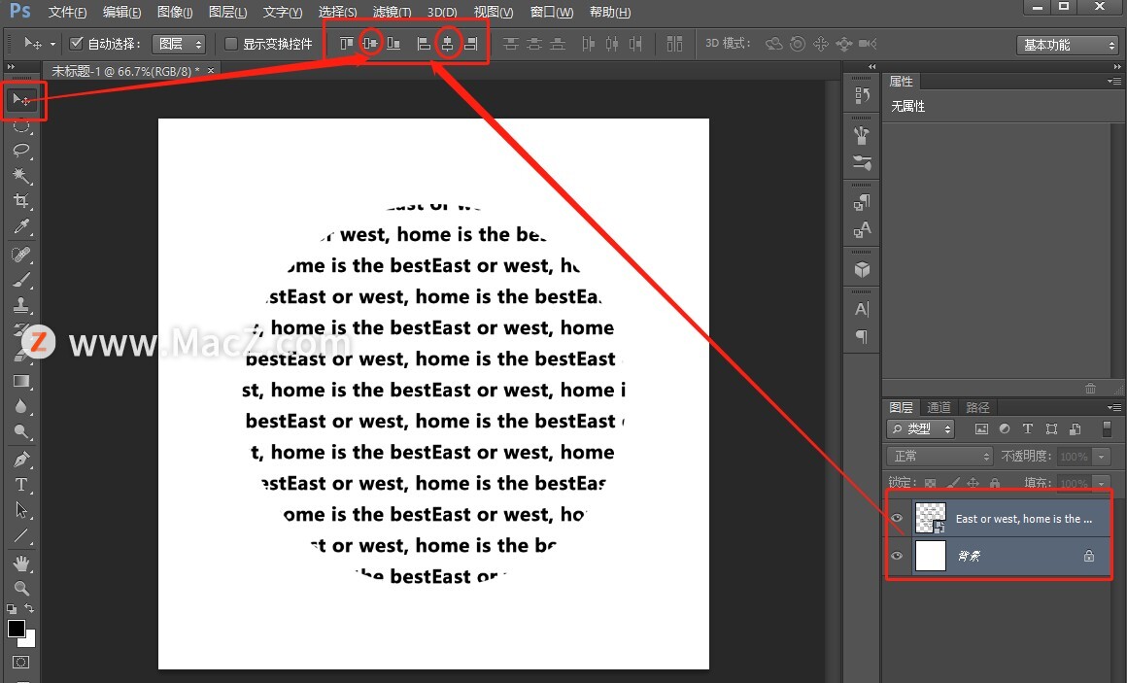Open the 滤镜 menu
This screenshot has height=683, width=1127.
393,13
